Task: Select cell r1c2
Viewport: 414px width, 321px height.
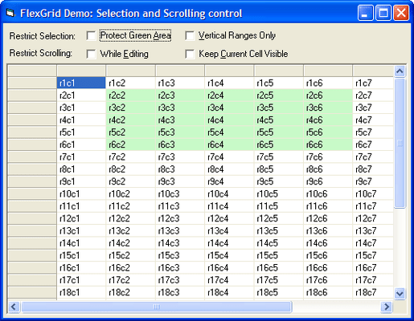Action: point(131,83)
